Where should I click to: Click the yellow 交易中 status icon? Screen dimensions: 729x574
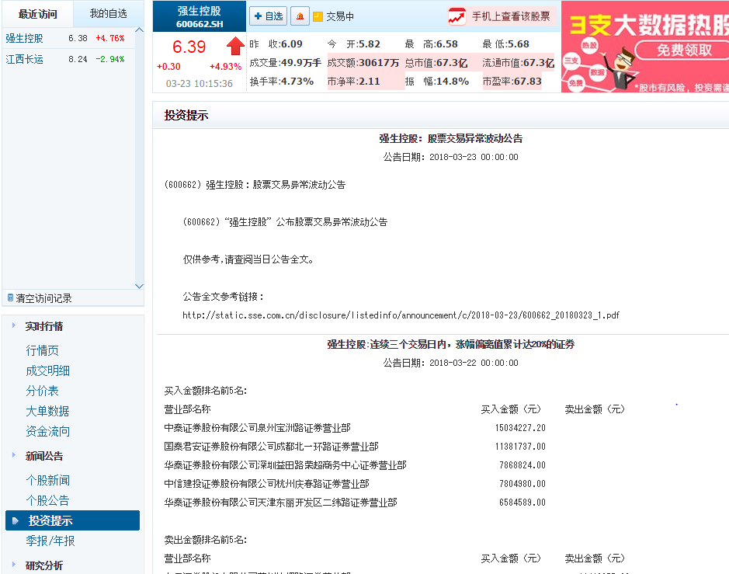coord(318,17)
